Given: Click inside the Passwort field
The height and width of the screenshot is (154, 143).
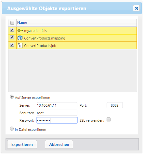Looking at the screenshot, I should 57,120.
